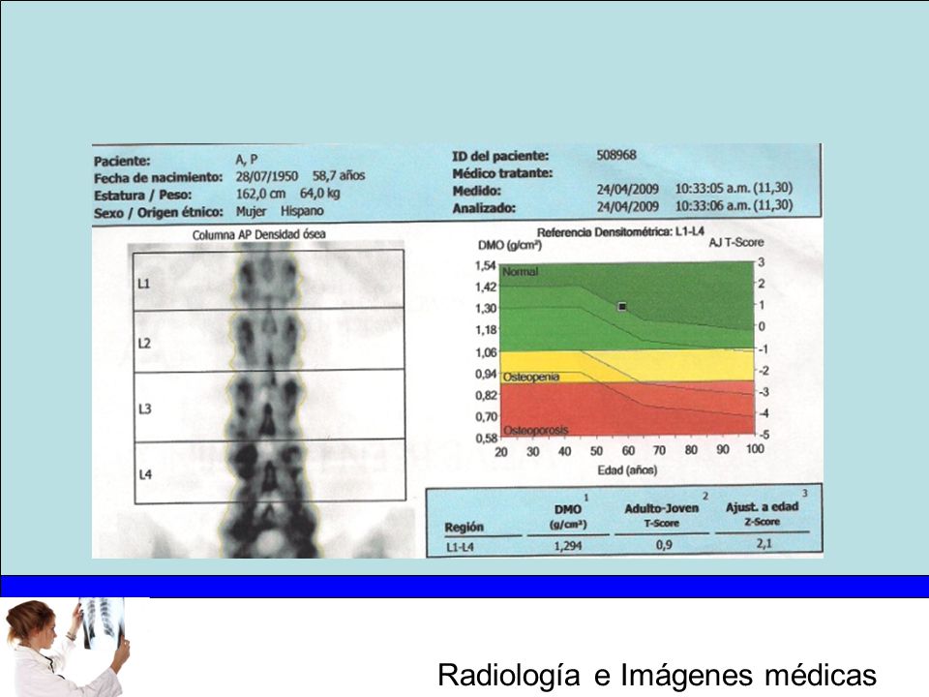Viewport: 929px width, 697px height.
Task: Click the L2 vertebra label
Action: [x=144, y=343]
